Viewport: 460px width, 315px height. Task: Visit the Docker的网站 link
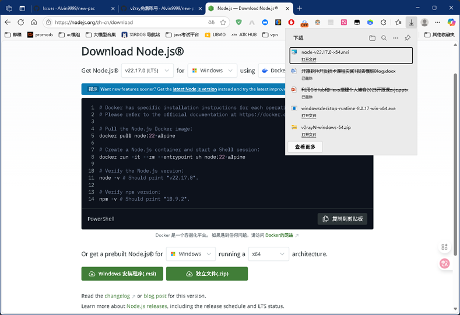279,235
